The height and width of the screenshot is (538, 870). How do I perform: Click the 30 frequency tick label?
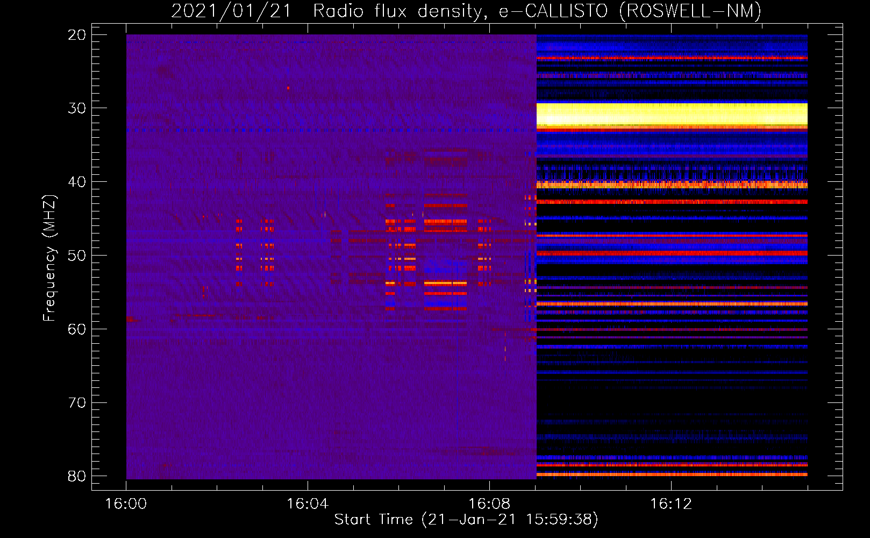coord(77,108)
